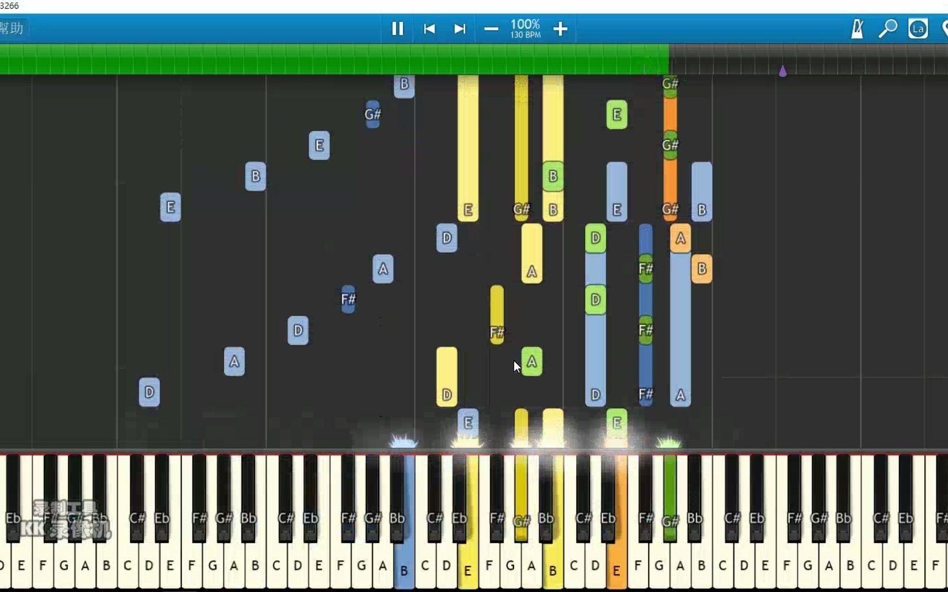Pause the song playback
This screenshot has height=592, width=948.
coord(397,29)
